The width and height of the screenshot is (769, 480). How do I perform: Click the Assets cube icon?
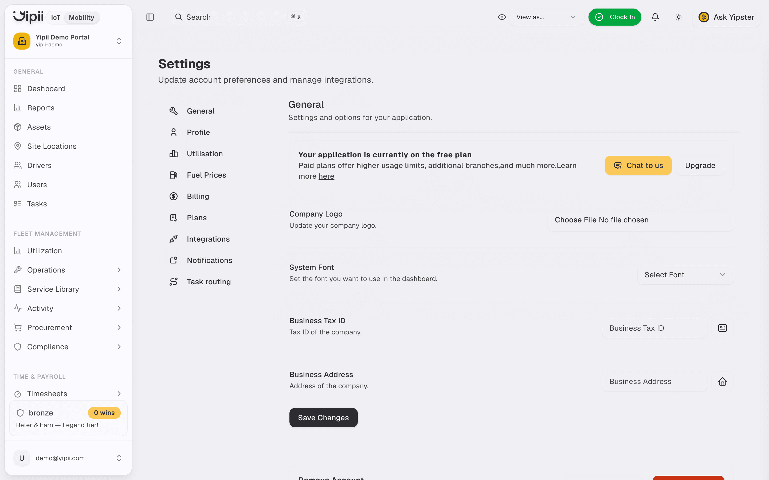point(18,127)
